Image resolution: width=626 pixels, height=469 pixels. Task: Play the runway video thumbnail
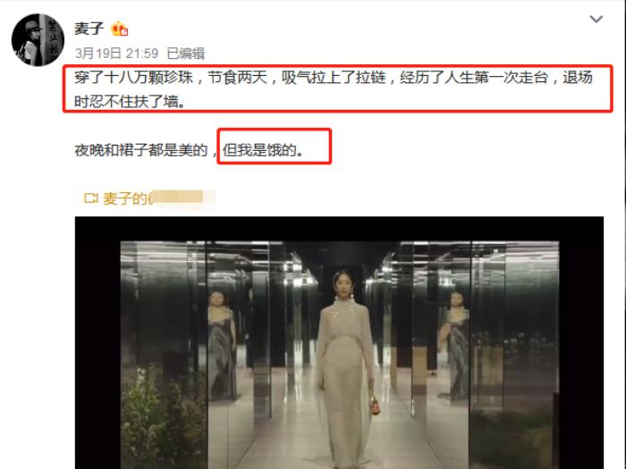click(x=339, y=343)
